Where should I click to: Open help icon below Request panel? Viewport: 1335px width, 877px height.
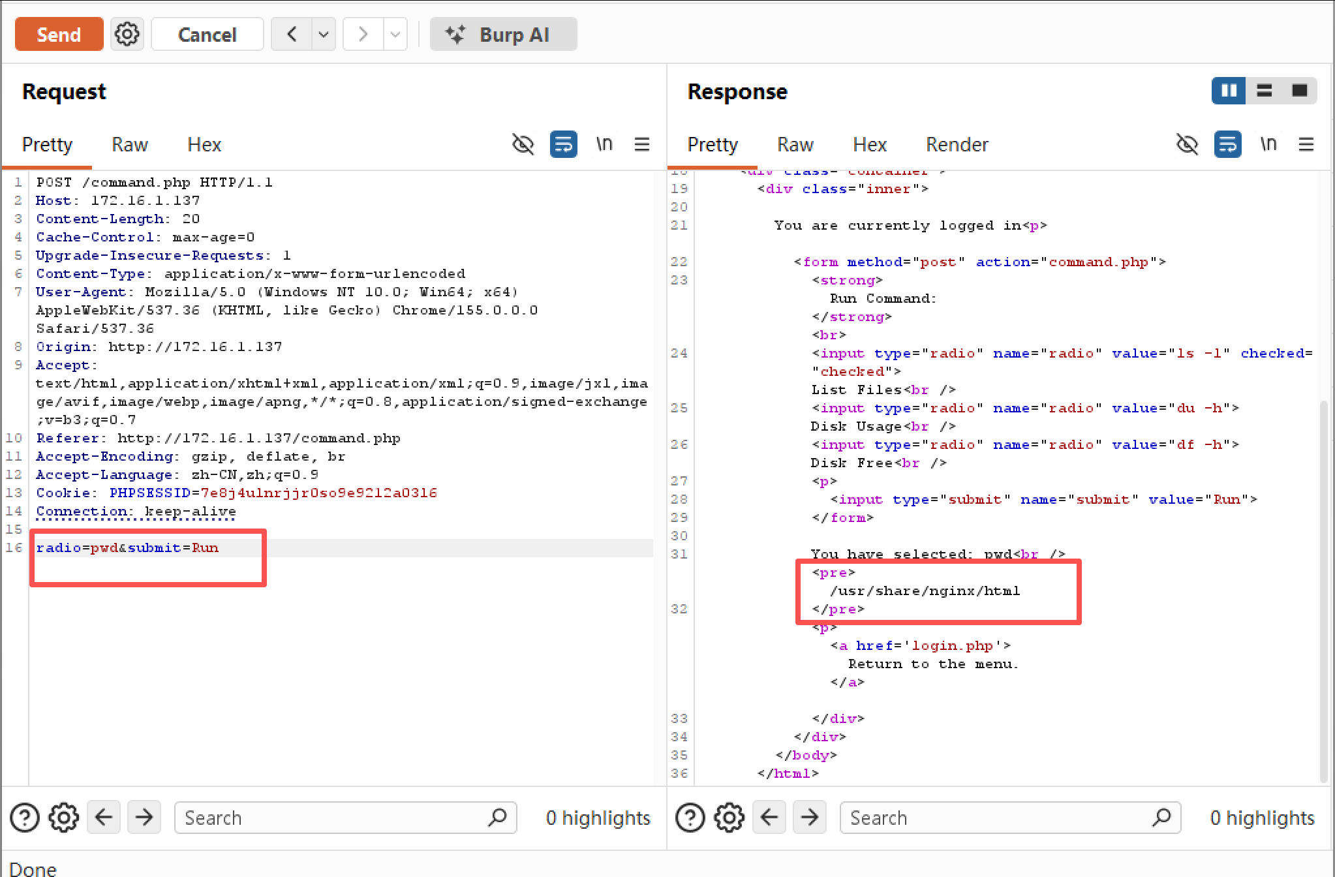tap(25, 818)
